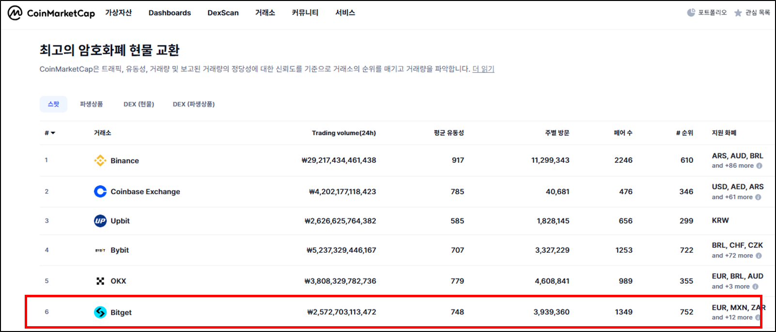Click the Binance exchange logo

pyautogui.click(x=100, y=160)
